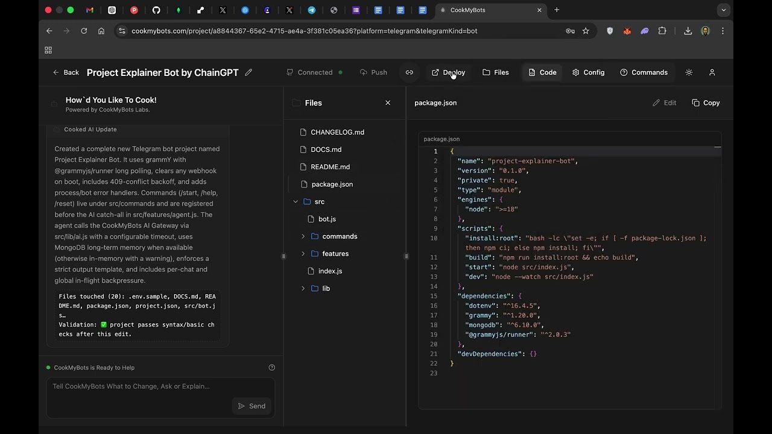772x434 pixels.
Task: Switch to the Gmail tab
Action: pos(90,10)
